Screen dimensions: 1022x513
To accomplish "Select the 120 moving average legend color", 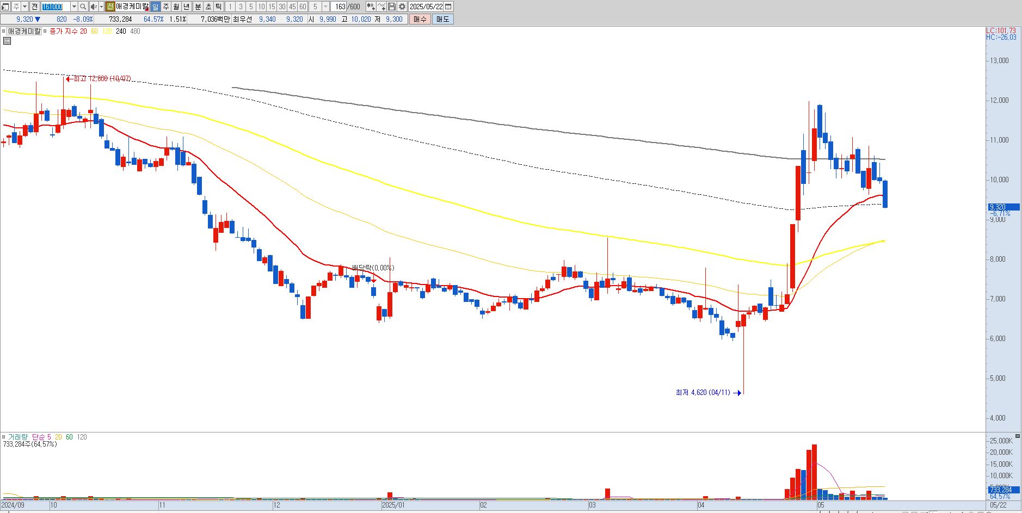I will click(107, 31).
